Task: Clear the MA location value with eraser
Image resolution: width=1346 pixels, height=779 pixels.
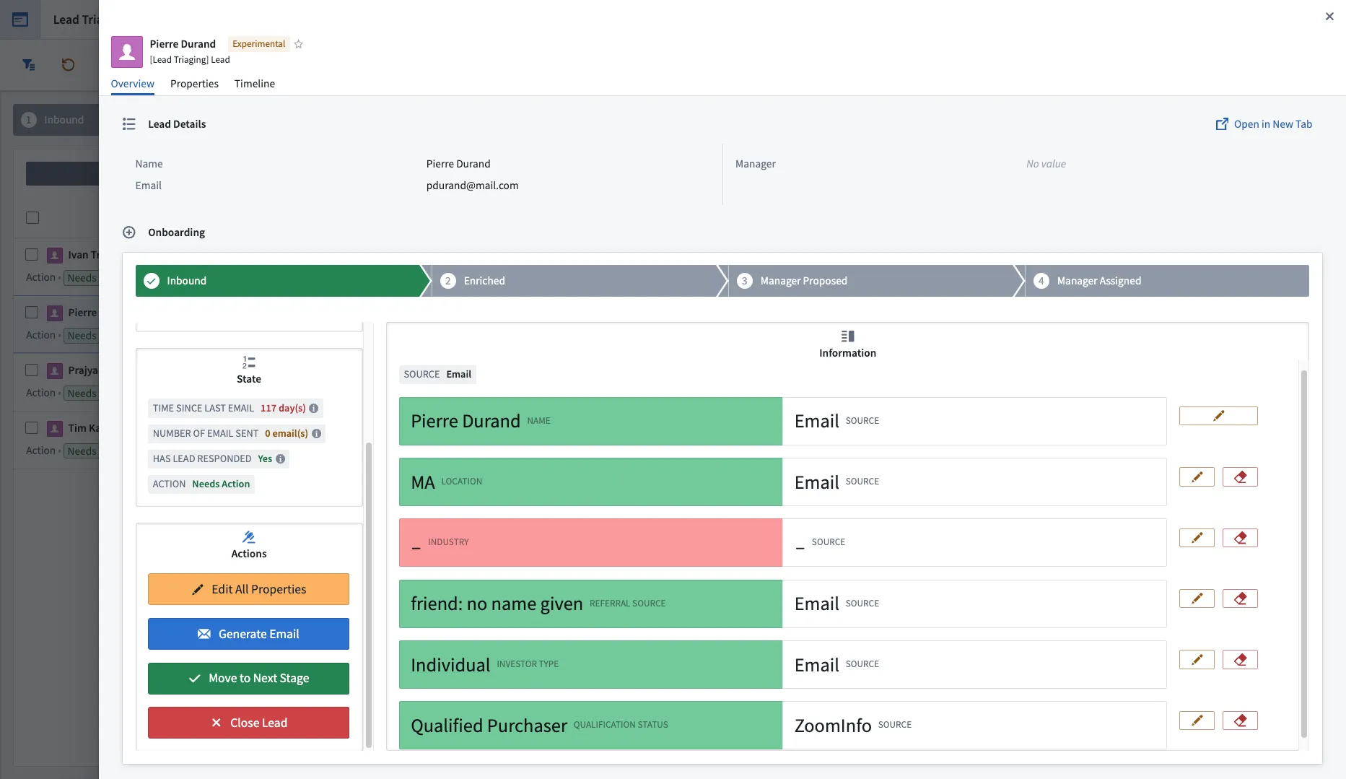Action: coord(1240,477)
